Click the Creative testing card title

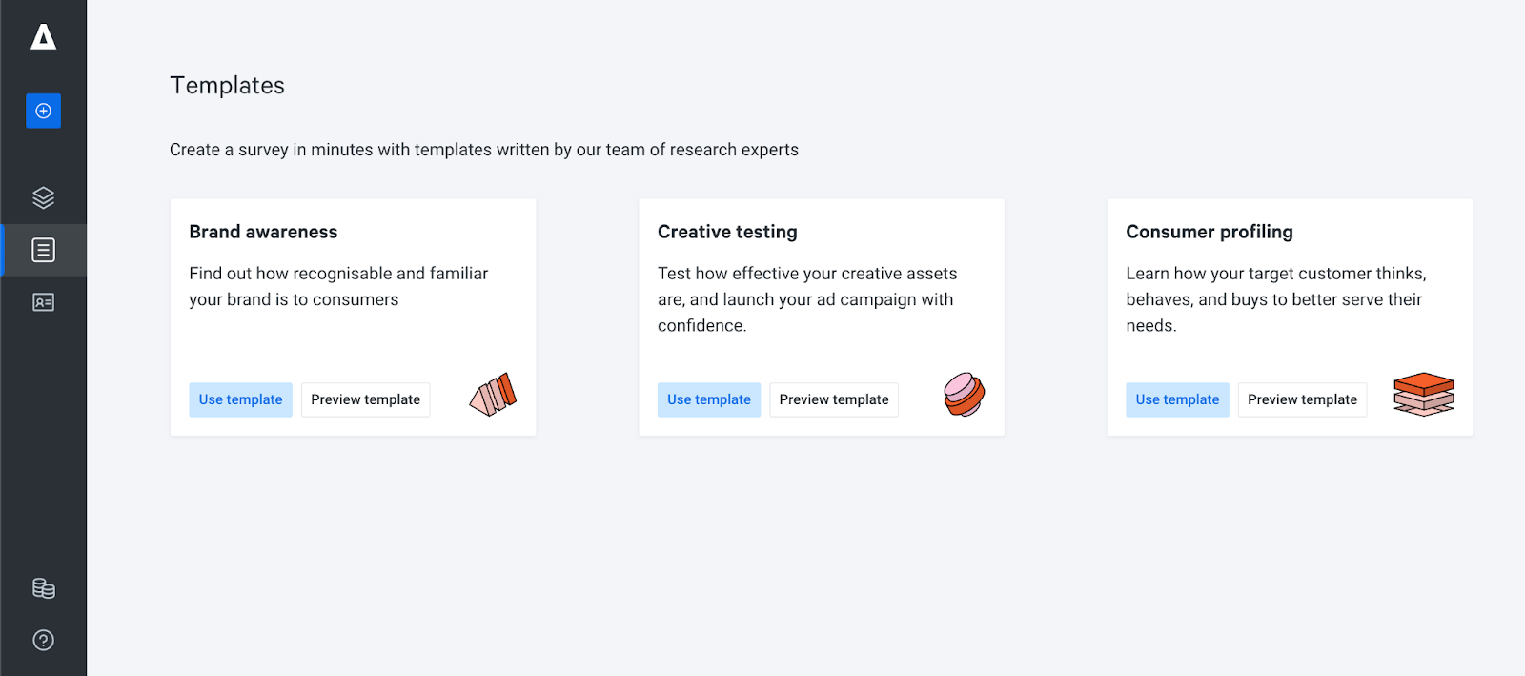point(727,232)
